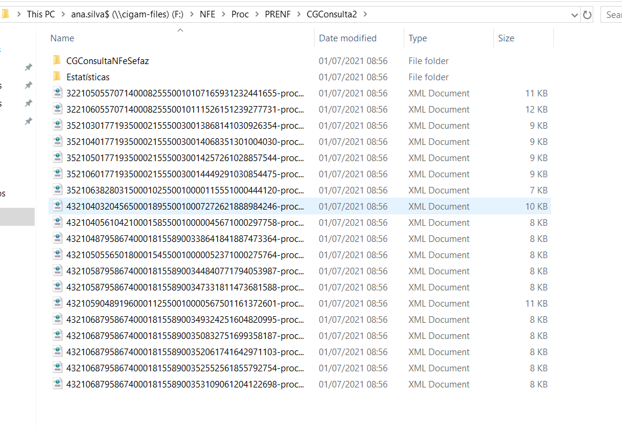Click XML icon of file 32210505570714000825550010107165931232441655
The width and height of the screenshot is (622, 427).
pos(57,93)
